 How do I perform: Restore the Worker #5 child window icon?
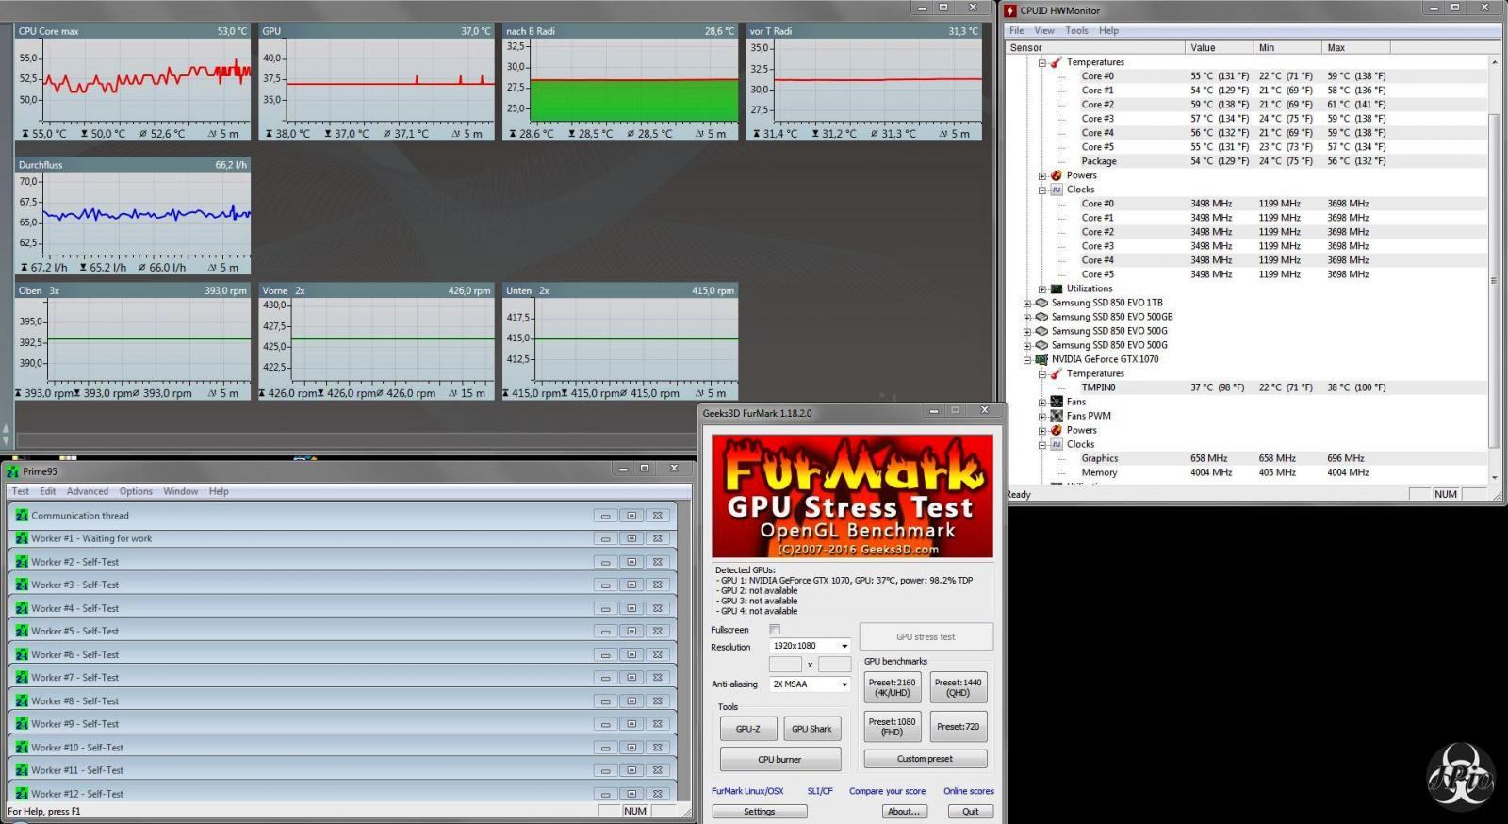[631, 631]
